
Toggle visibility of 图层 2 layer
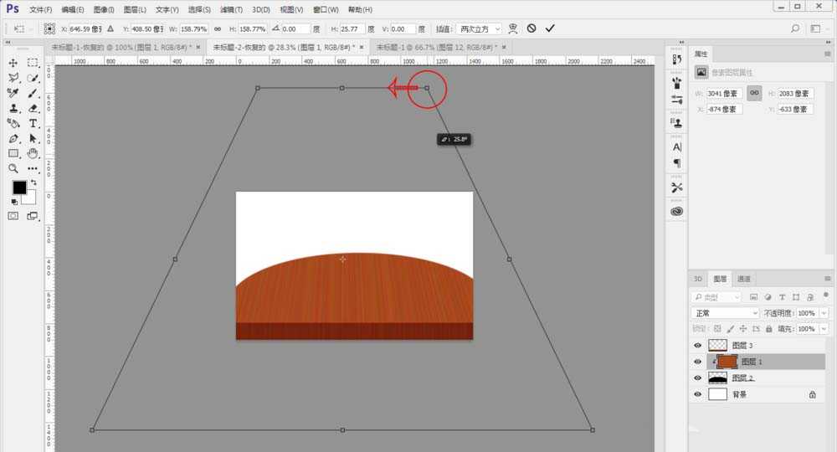pyautogui.click(x=697, y=378)
